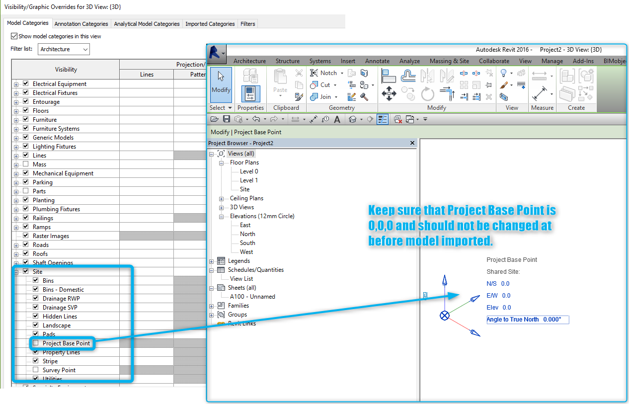This screenshot has width=629, height=404.
Task: Switch to Annotation Categories tab
Action: [81, 24]
